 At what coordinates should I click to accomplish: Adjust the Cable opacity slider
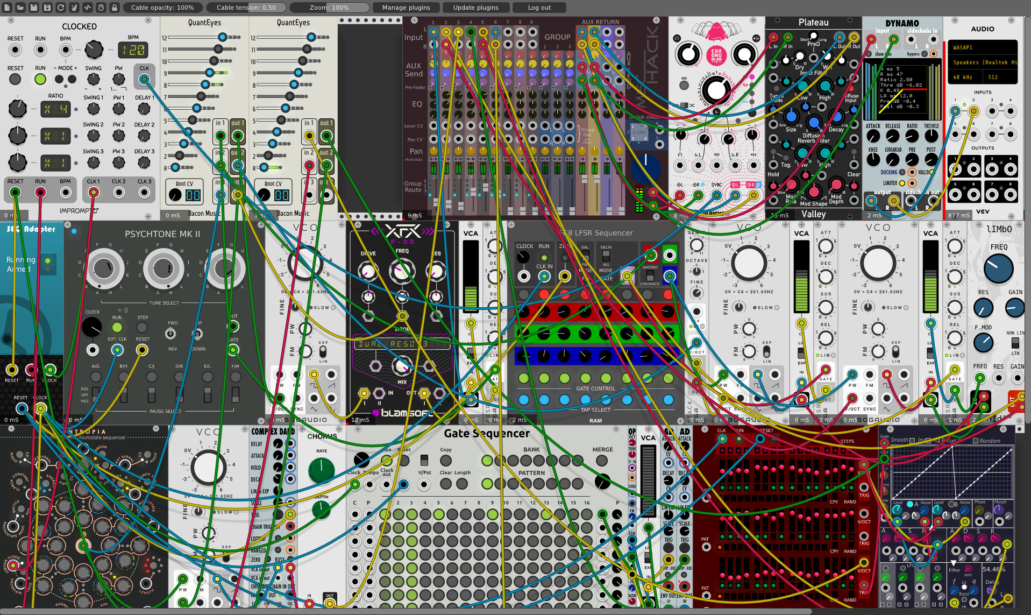163,8
